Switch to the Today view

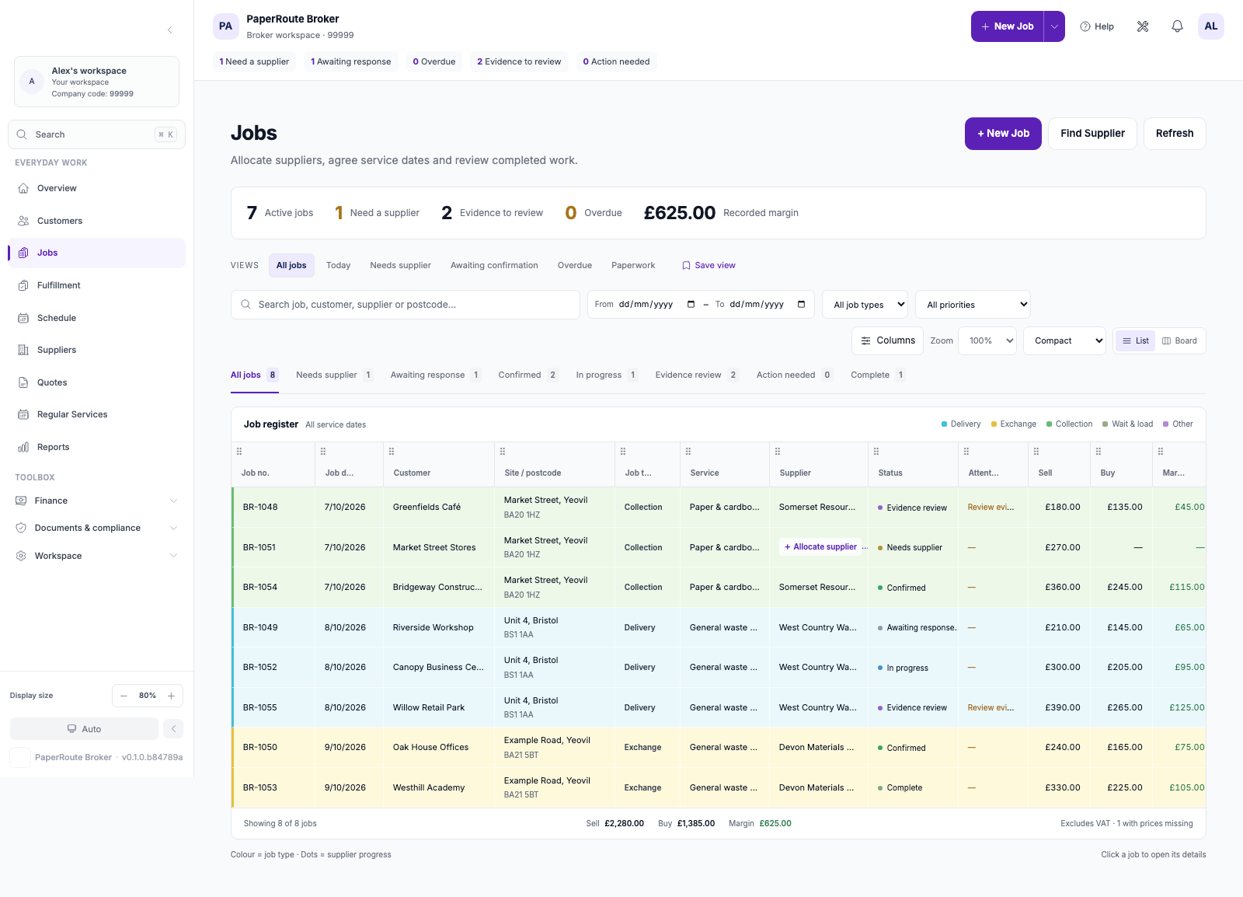pos(338,266)
